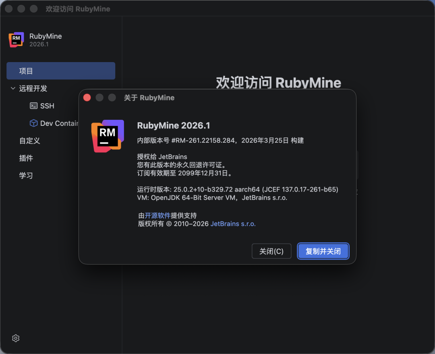Click the RubyMine logo in the About dialog
The image size is (435, 354).
(x=108, y=136)
